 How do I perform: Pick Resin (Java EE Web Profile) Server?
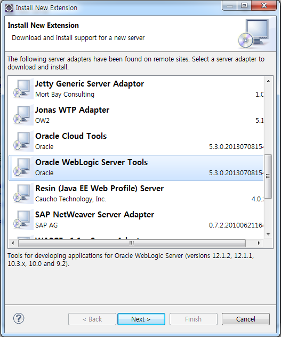(x=136, y=194)
